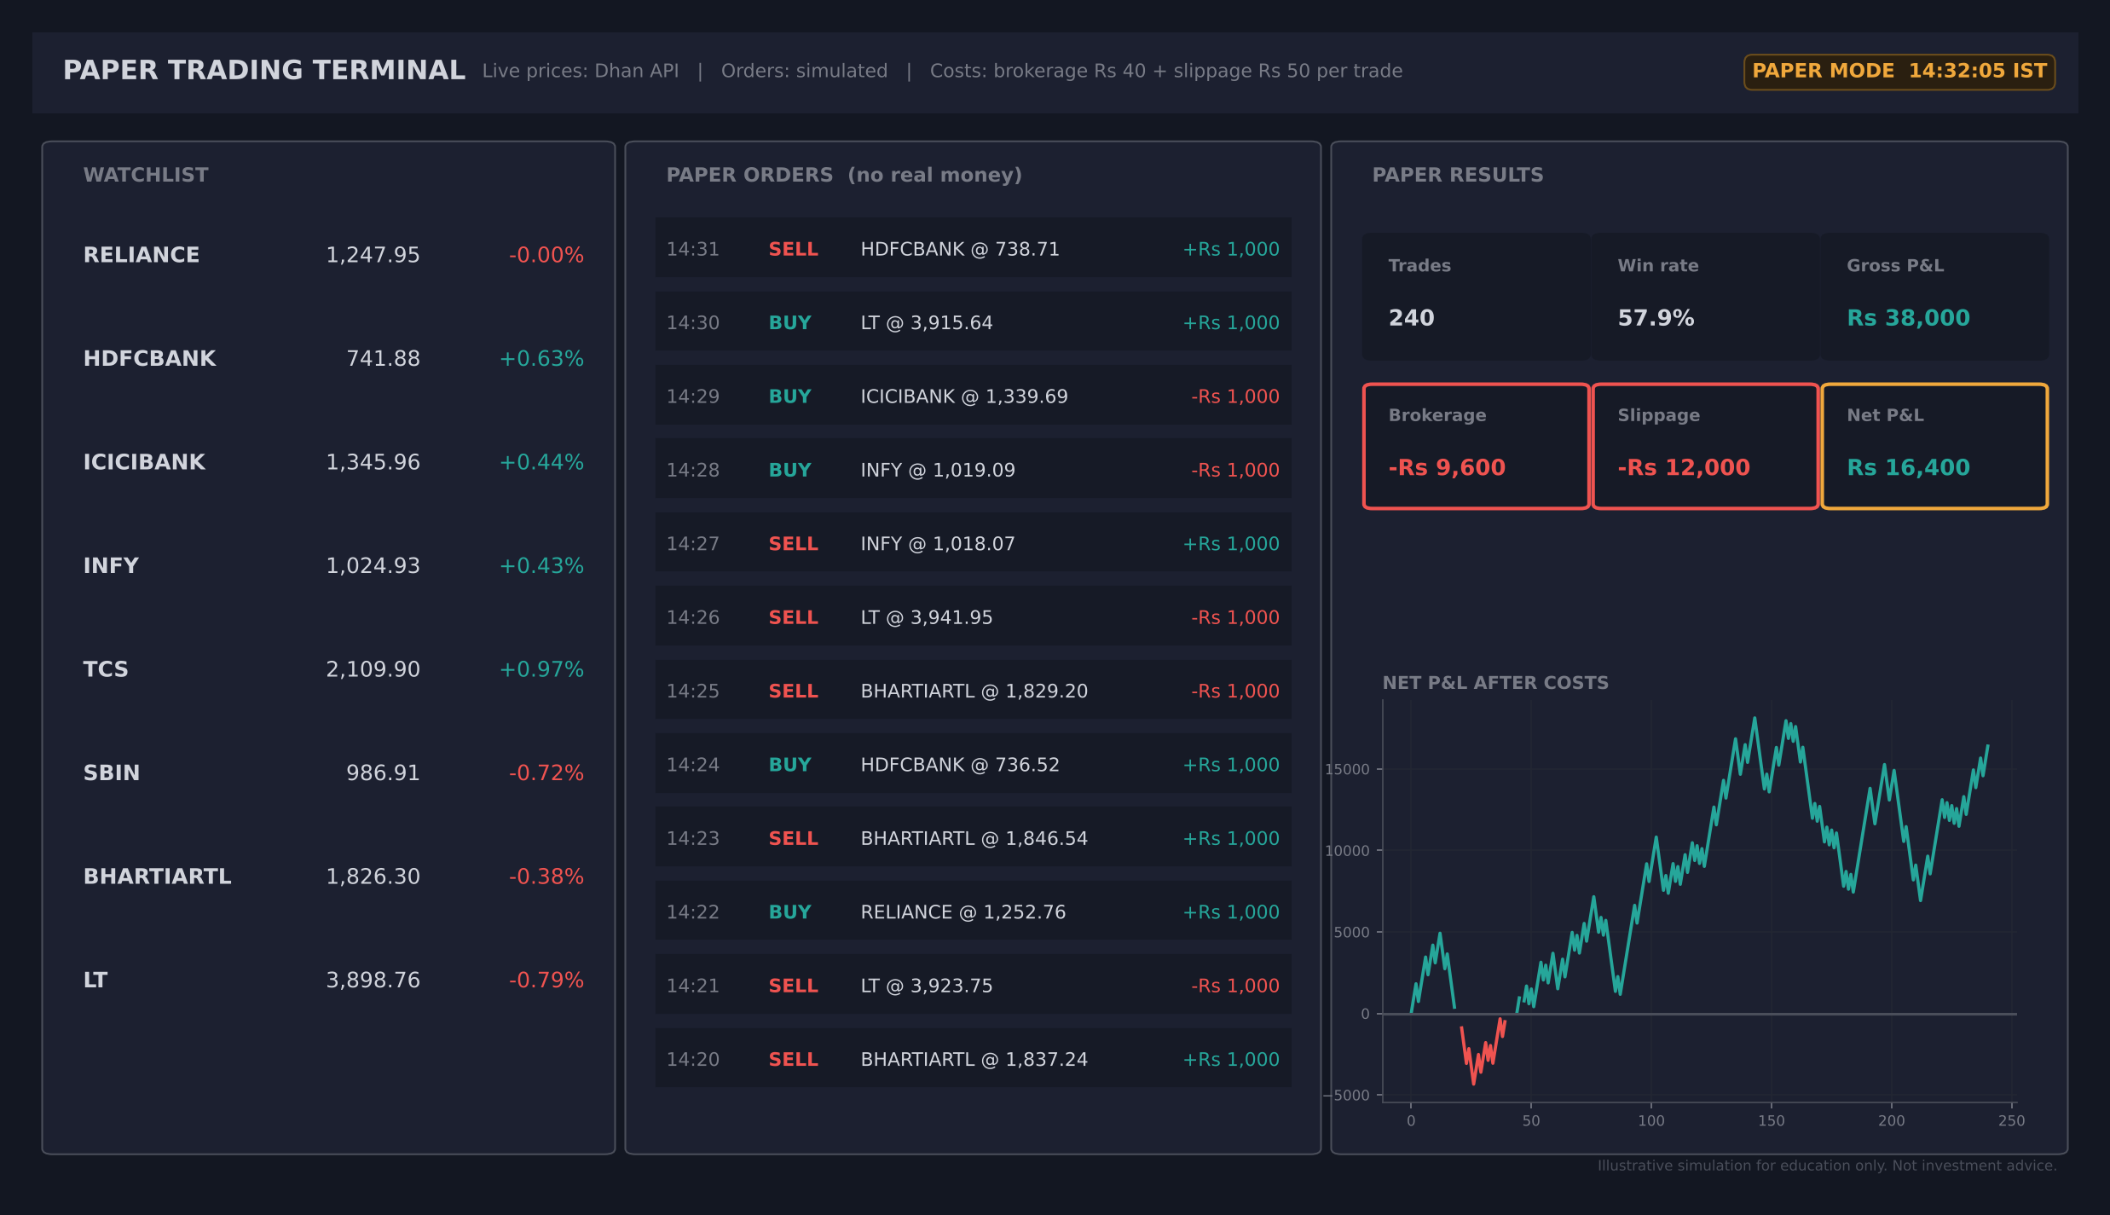
Task: Select HDFCBANK in the watchlist
Action: [x=149, y=359]
